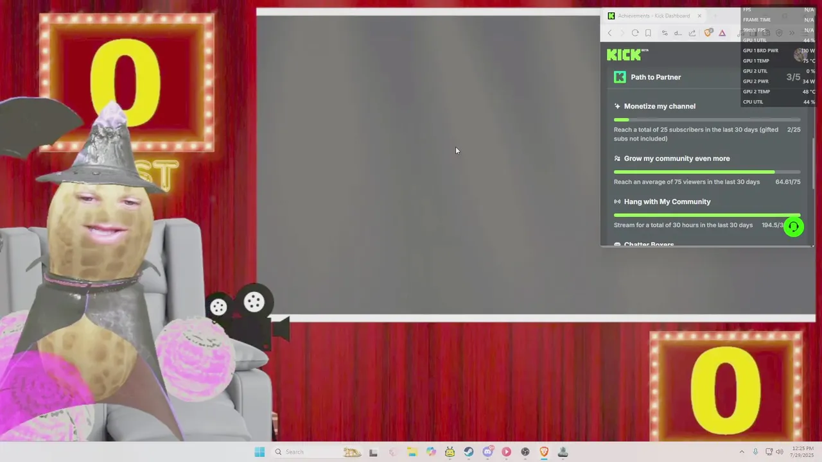Screen dimensions: 822x462
Task: Open File Explorer from the taskbar
Action: 412,452
